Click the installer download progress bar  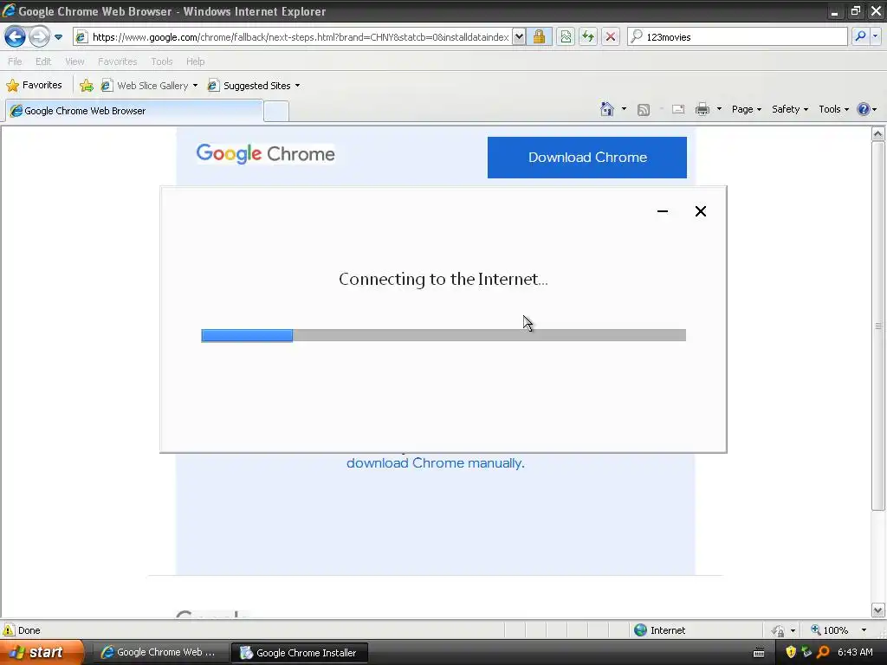[x=443, y=335]
